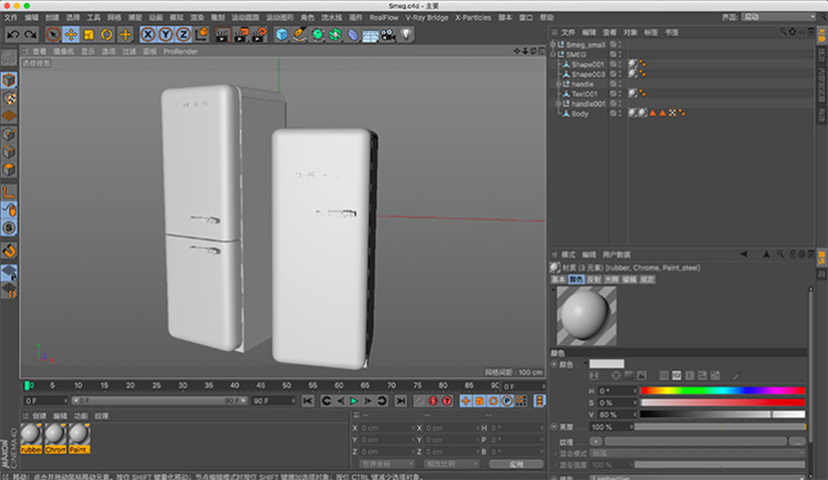Open texture options arrow next to 纹理
The image size is (828, 480).
596,441
